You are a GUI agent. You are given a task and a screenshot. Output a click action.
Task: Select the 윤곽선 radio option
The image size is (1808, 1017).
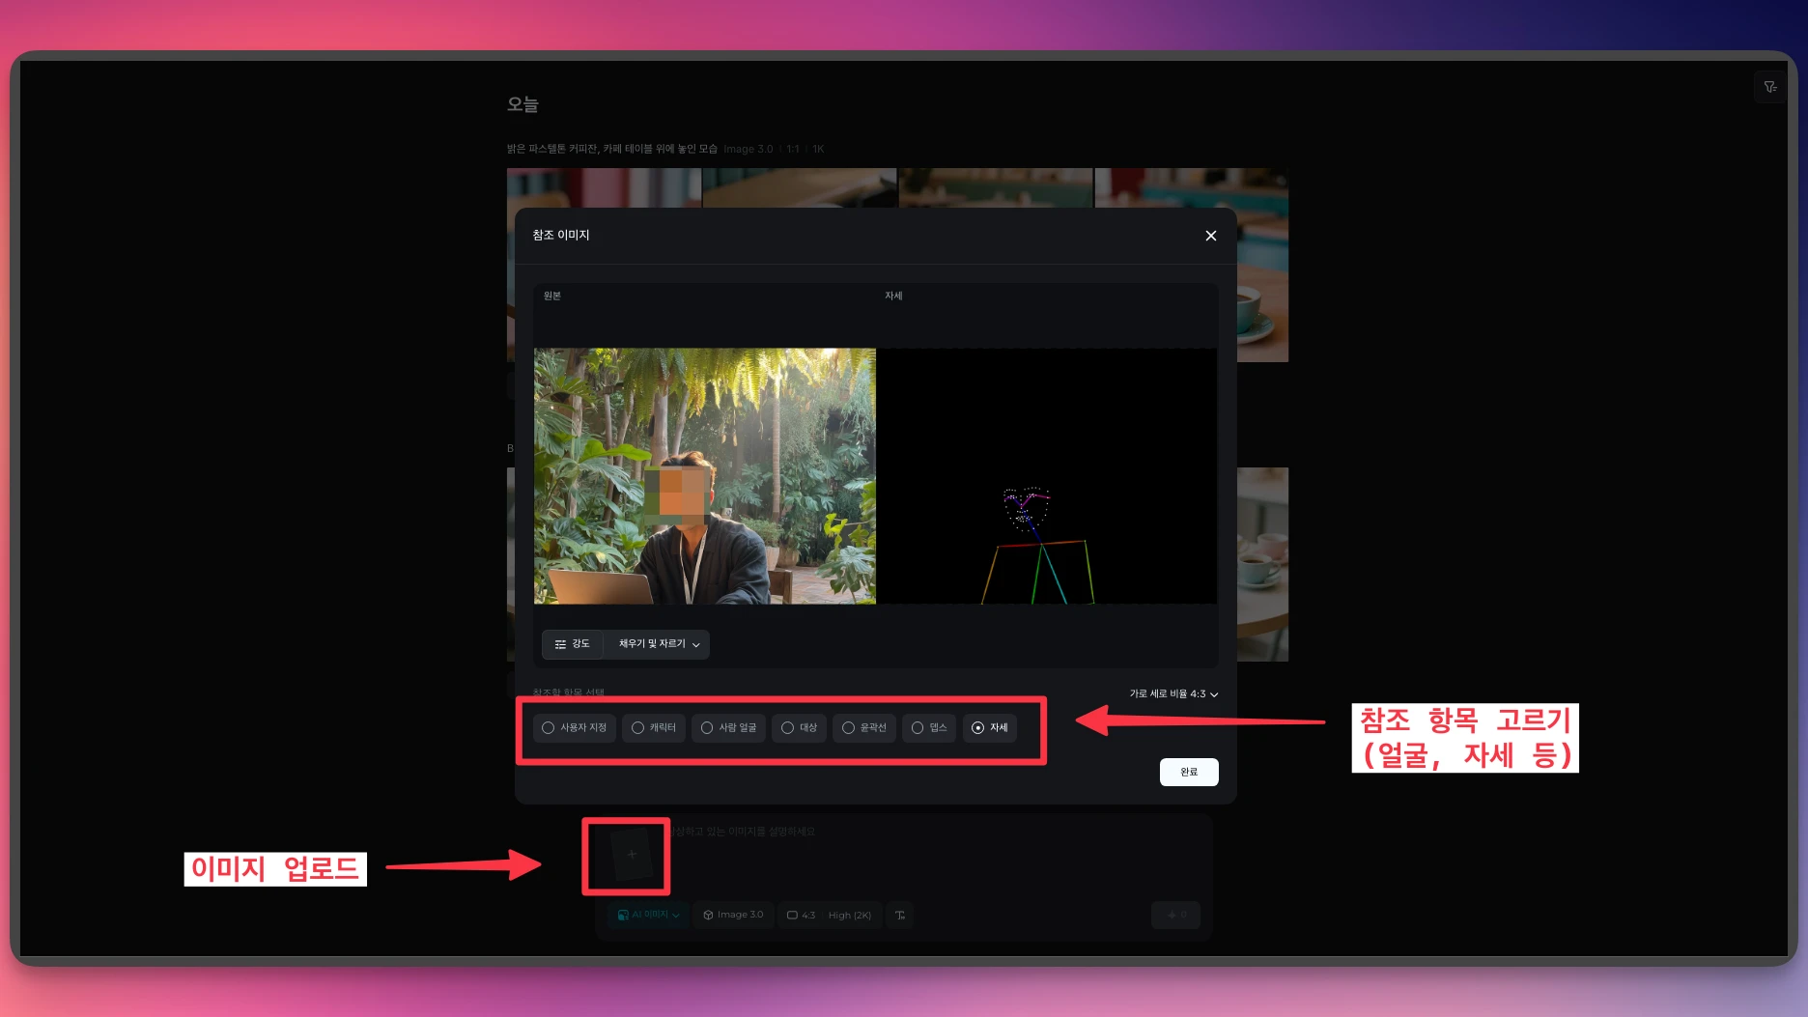[x=863, y=727]
